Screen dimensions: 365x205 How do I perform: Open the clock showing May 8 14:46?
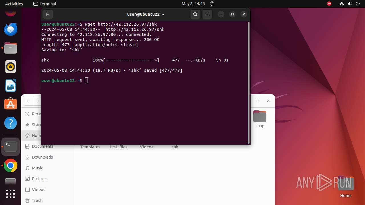coord(193,4)
